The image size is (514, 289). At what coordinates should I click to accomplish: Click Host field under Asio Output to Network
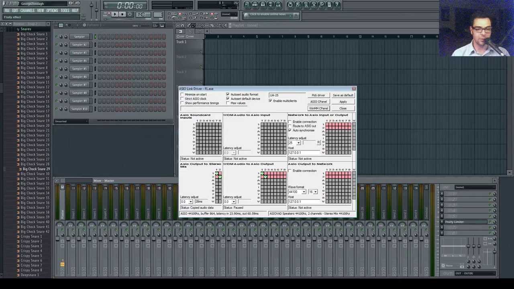click(x=304, y=201)
